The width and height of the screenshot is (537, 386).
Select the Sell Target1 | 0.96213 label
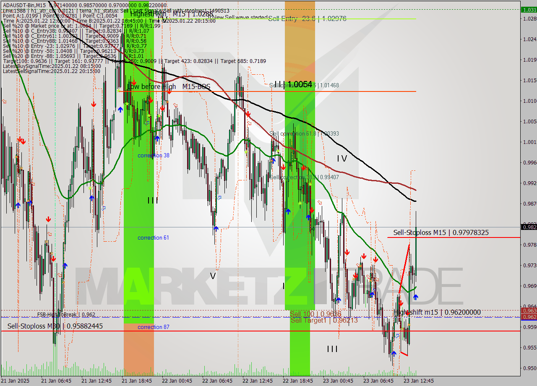[x=324, y=320]
